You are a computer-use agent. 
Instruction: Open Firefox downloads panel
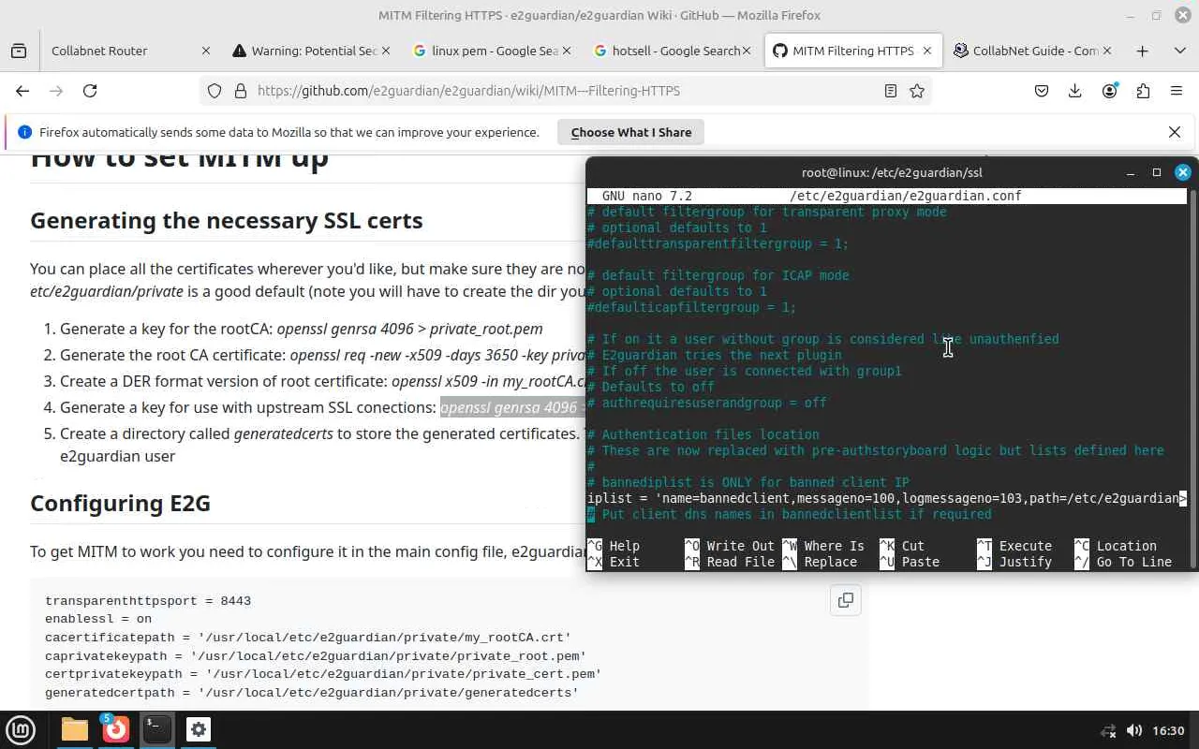(1075, 91)
